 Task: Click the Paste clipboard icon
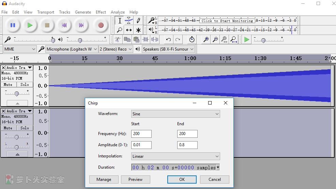(136, 39)
